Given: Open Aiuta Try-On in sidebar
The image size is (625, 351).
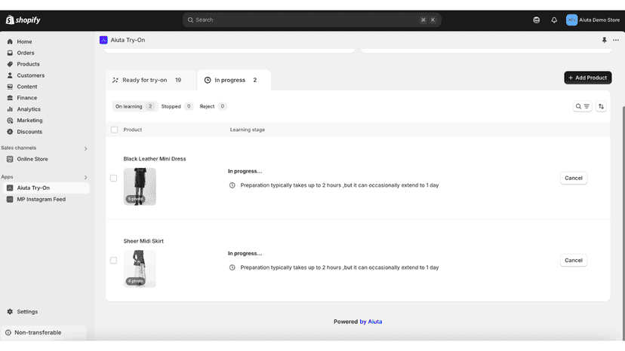Looking at the screenshot, I should (x=46, y=188).
